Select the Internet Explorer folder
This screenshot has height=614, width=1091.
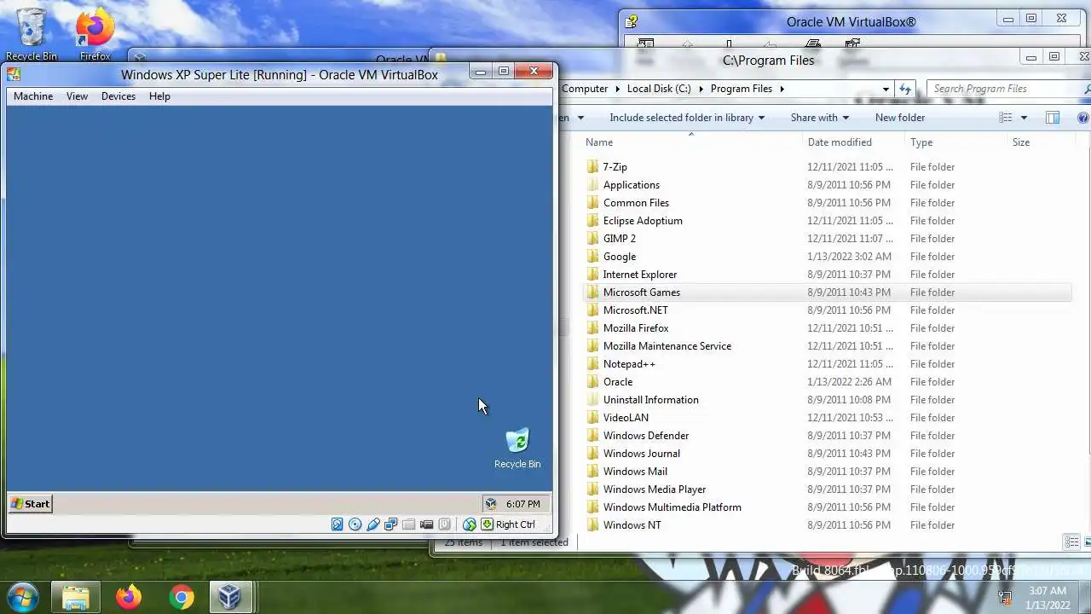point(639,275)
